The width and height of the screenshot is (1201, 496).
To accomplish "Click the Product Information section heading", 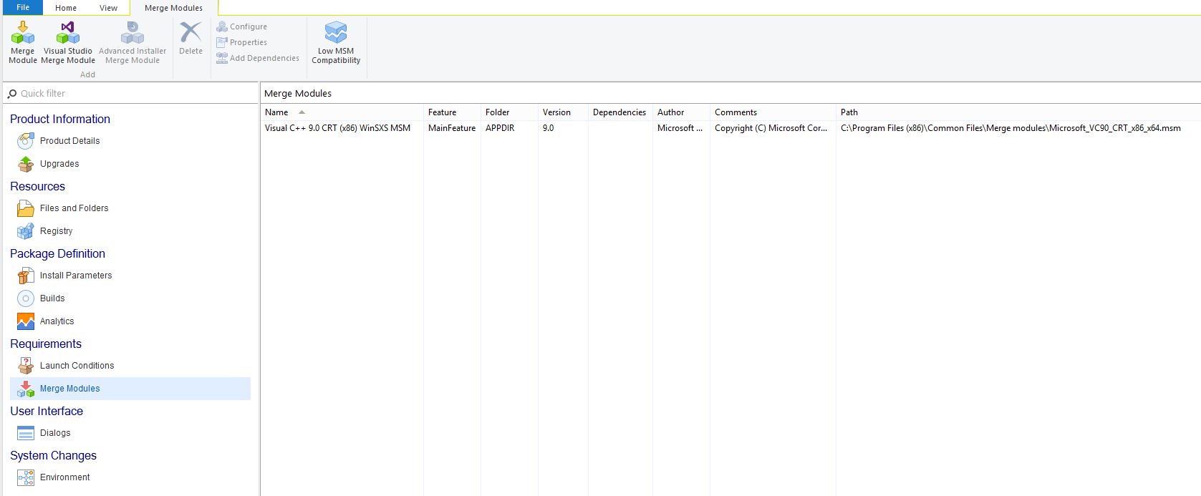I will [60, 119].
